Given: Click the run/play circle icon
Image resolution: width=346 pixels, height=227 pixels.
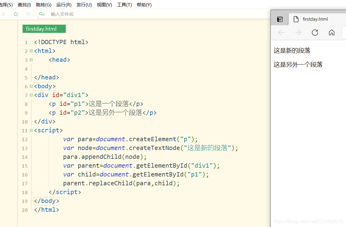Looking at the screenshot, I should pos(28,14).
